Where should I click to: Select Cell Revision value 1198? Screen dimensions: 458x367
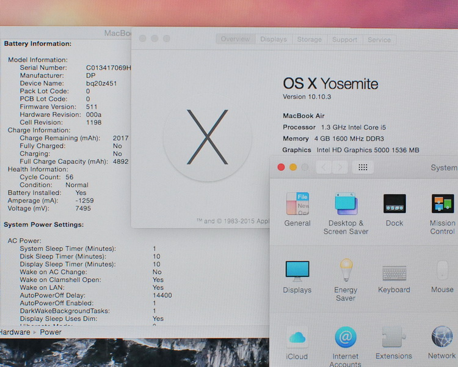[x=94, y=122]
